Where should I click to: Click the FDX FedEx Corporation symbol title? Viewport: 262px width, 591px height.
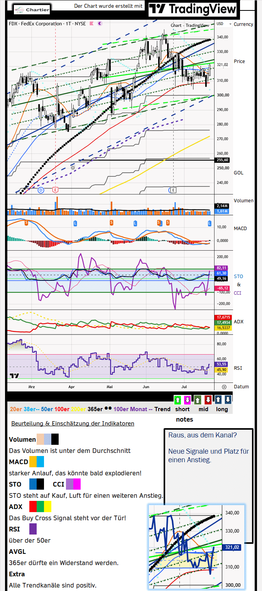pyautogui.click(x=35, y=24)
